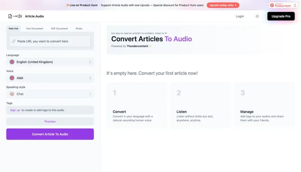Click 'It's empty here' message text

[x=152, y=73]
